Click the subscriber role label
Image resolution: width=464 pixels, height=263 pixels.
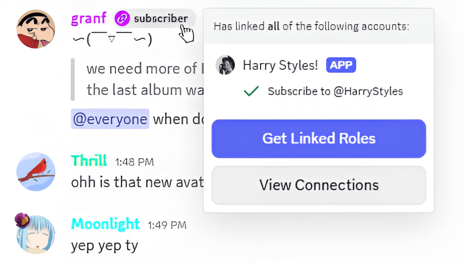point(161,19)
